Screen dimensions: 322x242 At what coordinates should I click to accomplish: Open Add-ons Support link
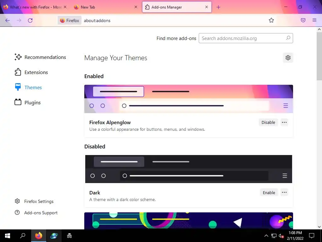click(36, 213)
